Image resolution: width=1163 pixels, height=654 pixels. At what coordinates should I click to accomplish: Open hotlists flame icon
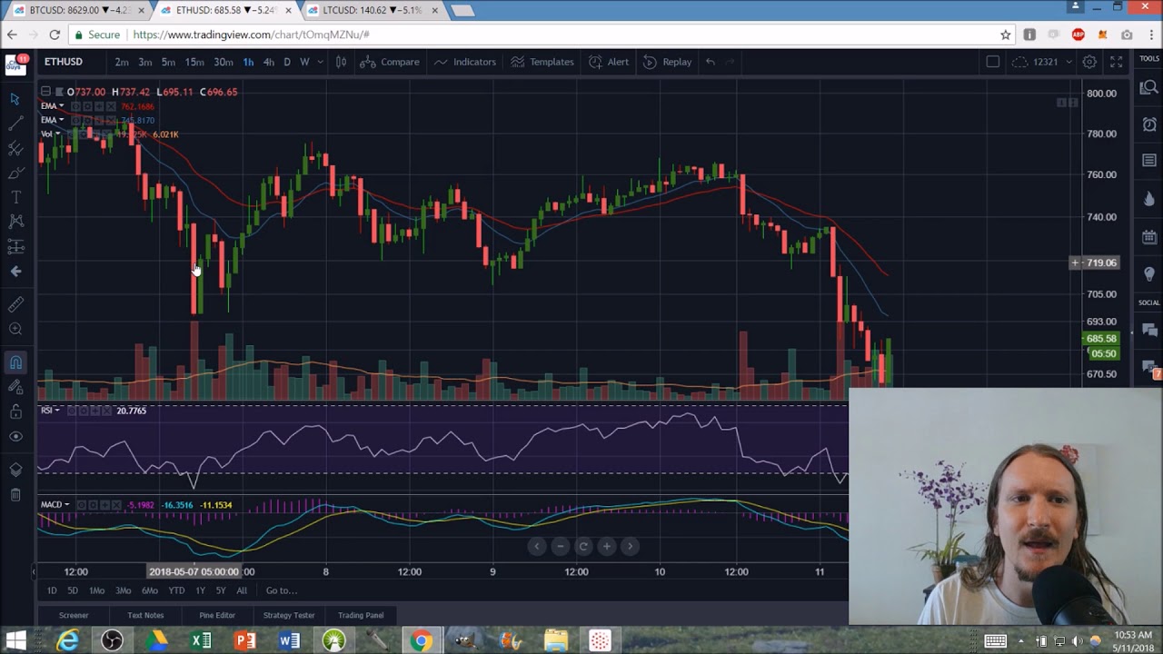(1149, 199)
